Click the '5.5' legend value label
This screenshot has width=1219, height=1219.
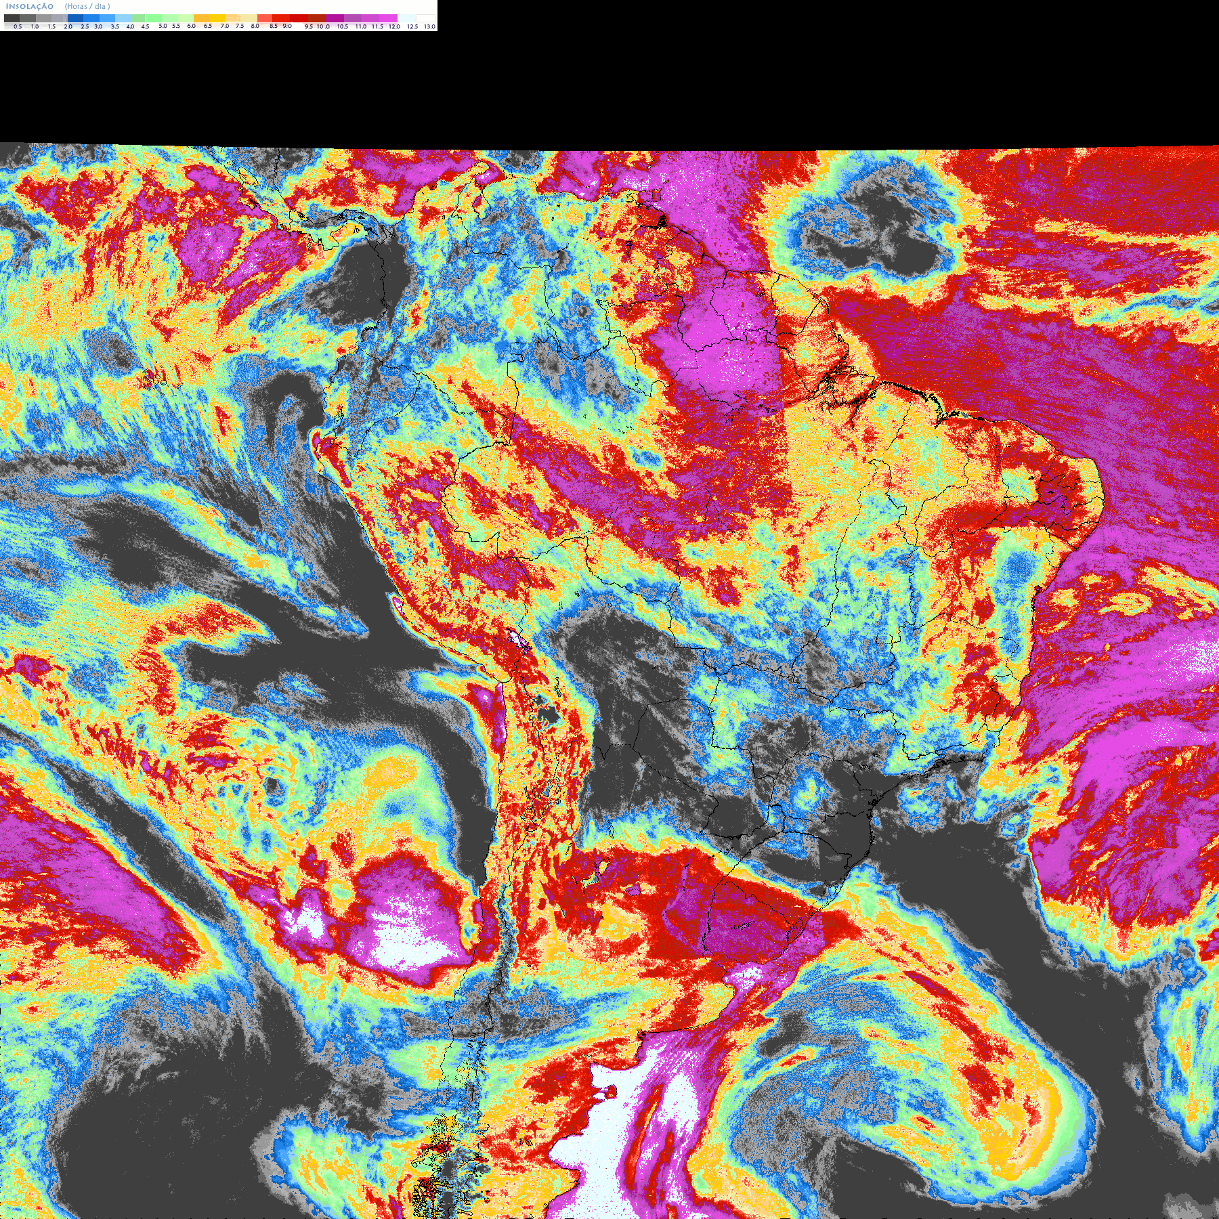tap(176, 26)
